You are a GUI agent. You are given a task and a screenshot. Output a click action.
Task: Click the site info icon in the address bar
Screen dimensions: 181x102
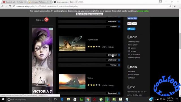pos(14,6)
